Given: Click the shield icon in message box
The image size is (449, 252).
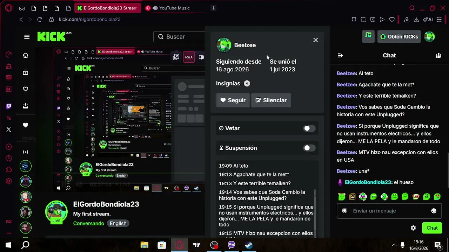Looking at the screenshot, I should coord(344,211).
